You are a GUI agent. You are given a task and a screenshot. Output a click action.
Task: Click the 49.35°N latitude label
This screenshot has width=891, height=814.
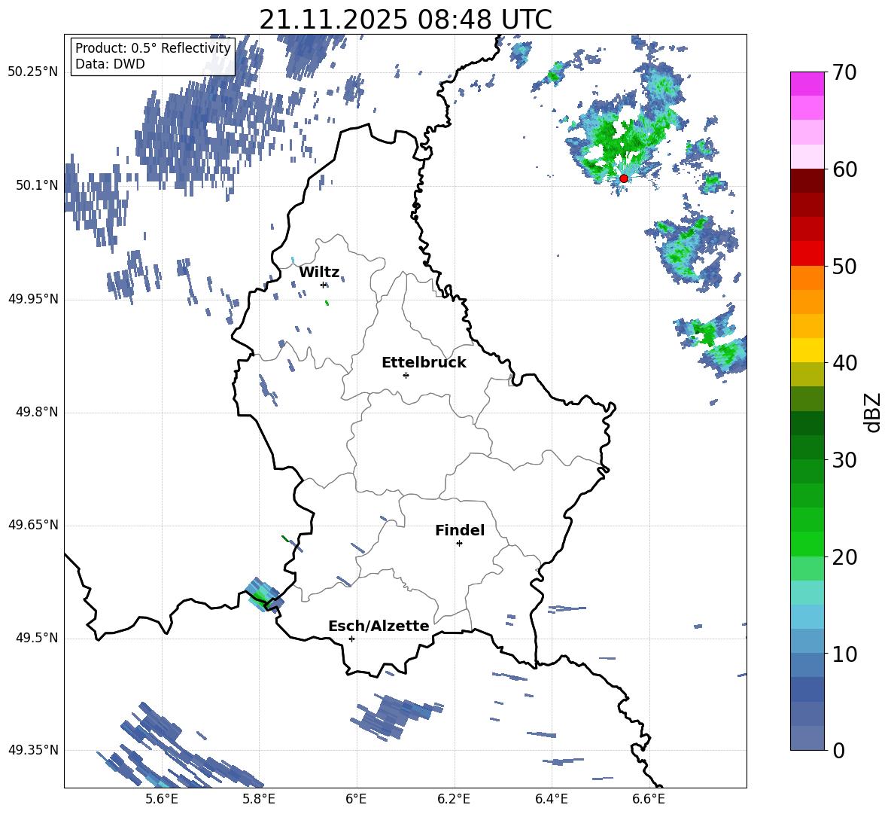click(33, 750)
